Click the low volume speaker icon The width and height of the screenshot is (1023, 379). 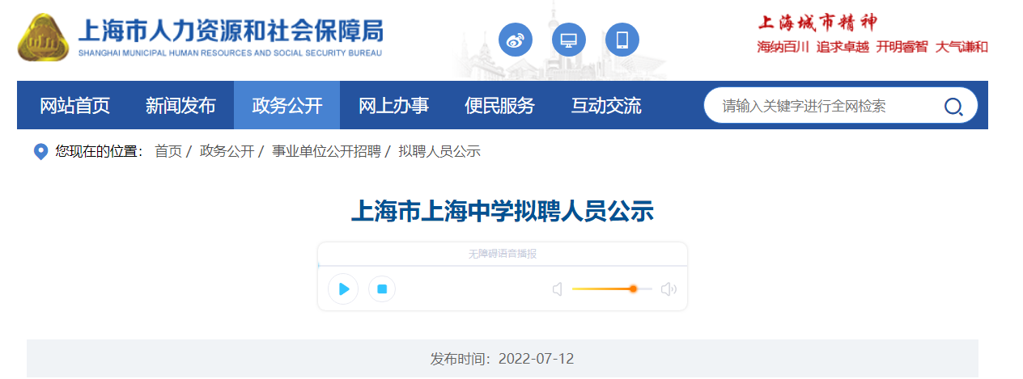557,288
